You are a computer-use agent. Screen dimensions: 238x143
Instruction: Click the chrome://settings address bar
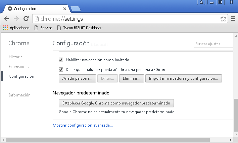130,19
